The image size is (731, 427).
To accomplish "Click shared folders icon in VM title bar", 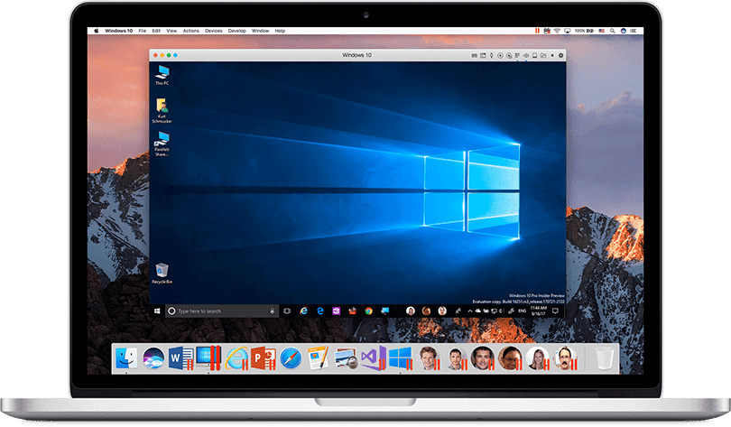I will point(543,55).
